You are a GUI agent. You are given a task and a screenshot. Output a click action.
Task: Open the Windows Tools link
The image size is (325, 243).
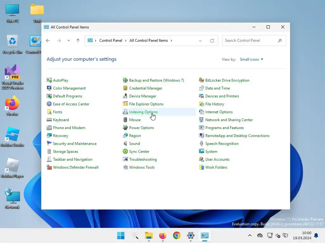(142, 167)
